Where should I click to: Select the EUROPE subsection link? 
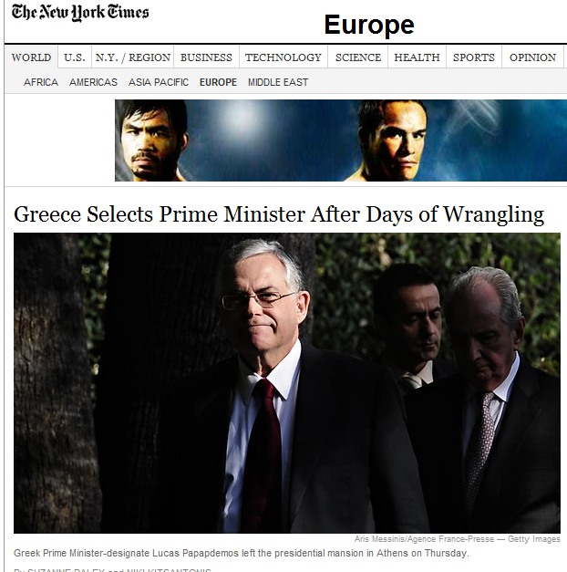218,82
